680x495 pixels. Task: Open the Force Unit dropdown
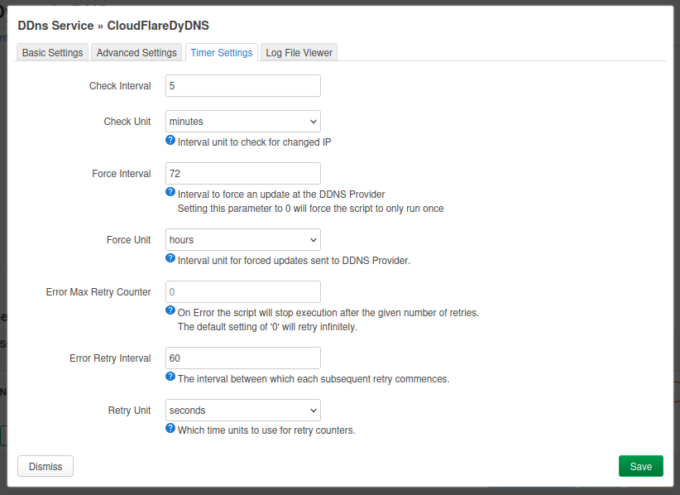tap(242, 239)
